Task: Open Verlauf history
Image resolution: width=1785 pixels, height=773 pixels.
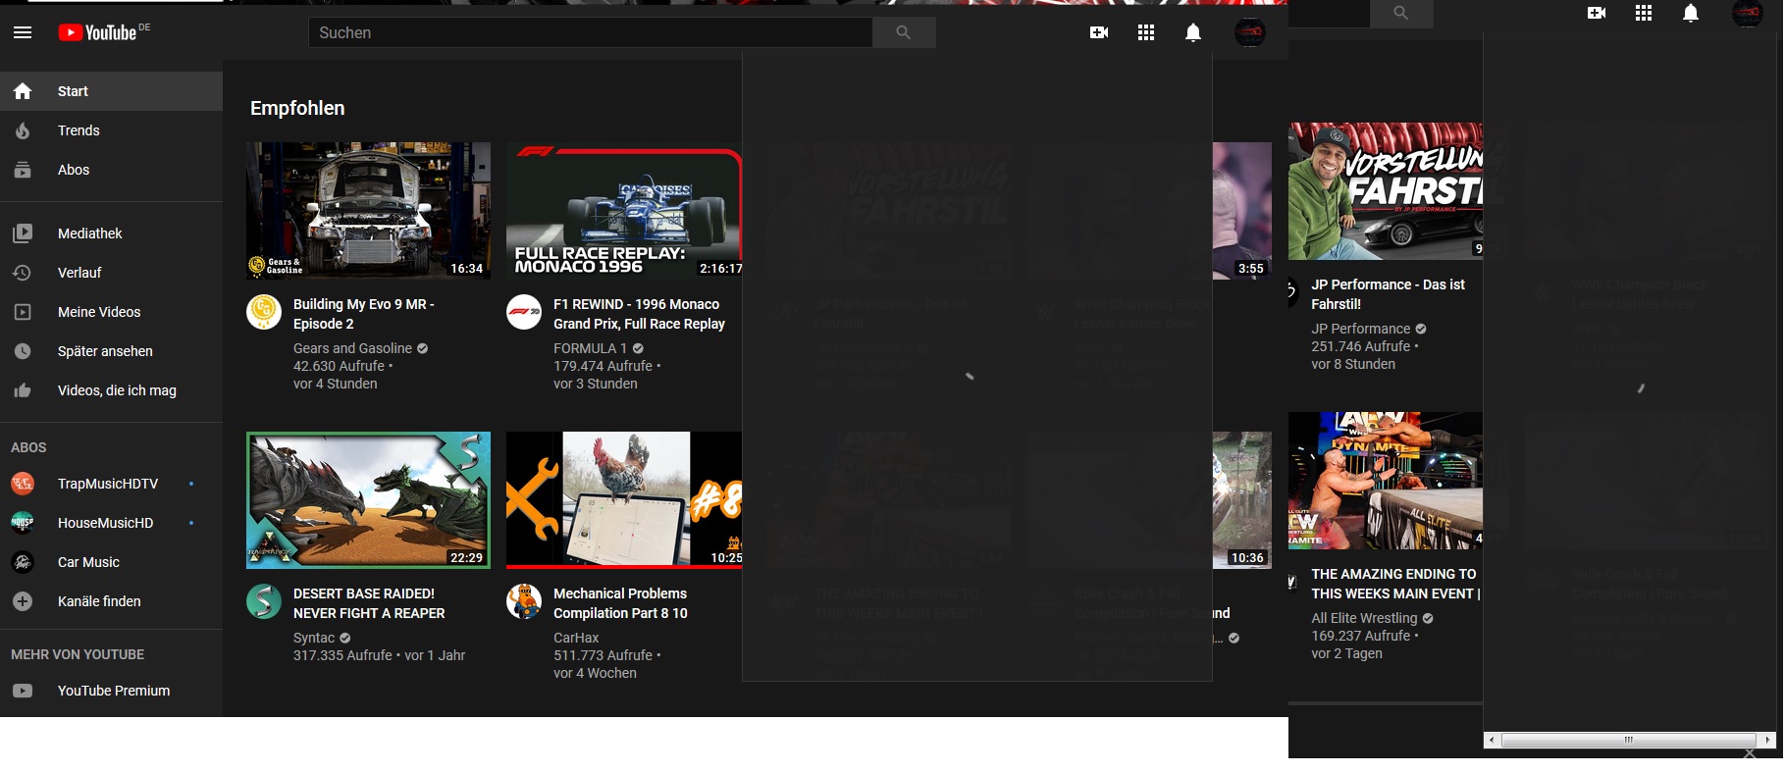Action: tap(111, 273)
